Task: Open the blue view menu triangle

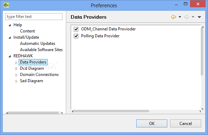Action: pyautogui.click(x=199, y=17)
